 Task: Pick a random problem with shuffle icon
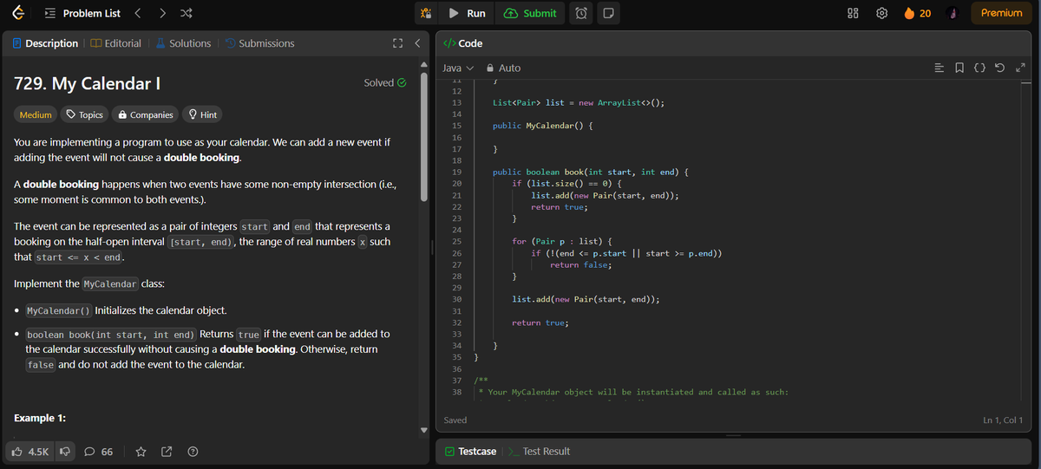click(x=186, y=13)
